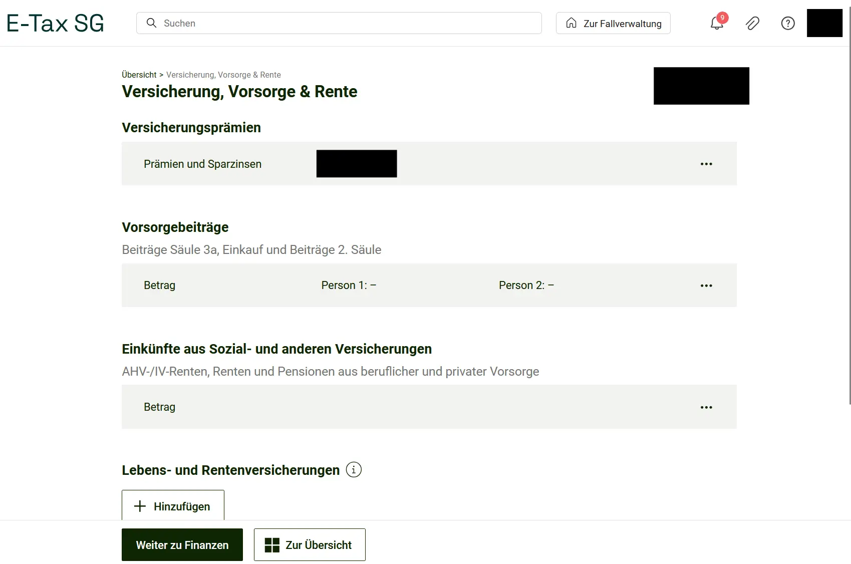Click the Zur Übersicht button
The width and height of the screenshot is (851, 564).
[x=310, y=545]
